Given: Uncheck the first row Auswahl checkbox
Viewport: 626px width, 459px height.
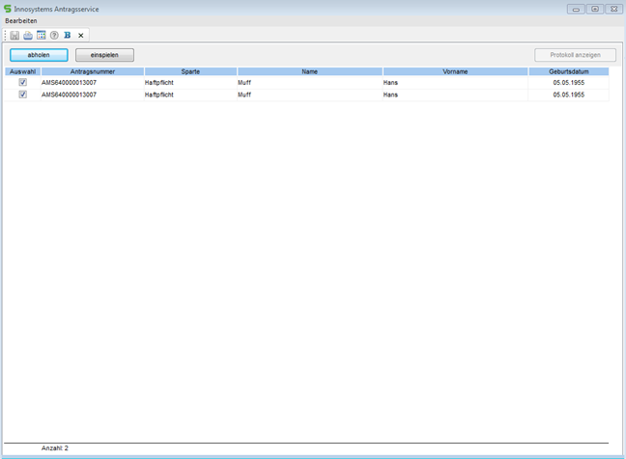Looking at the screenshot, I should [x=22, y=83].
